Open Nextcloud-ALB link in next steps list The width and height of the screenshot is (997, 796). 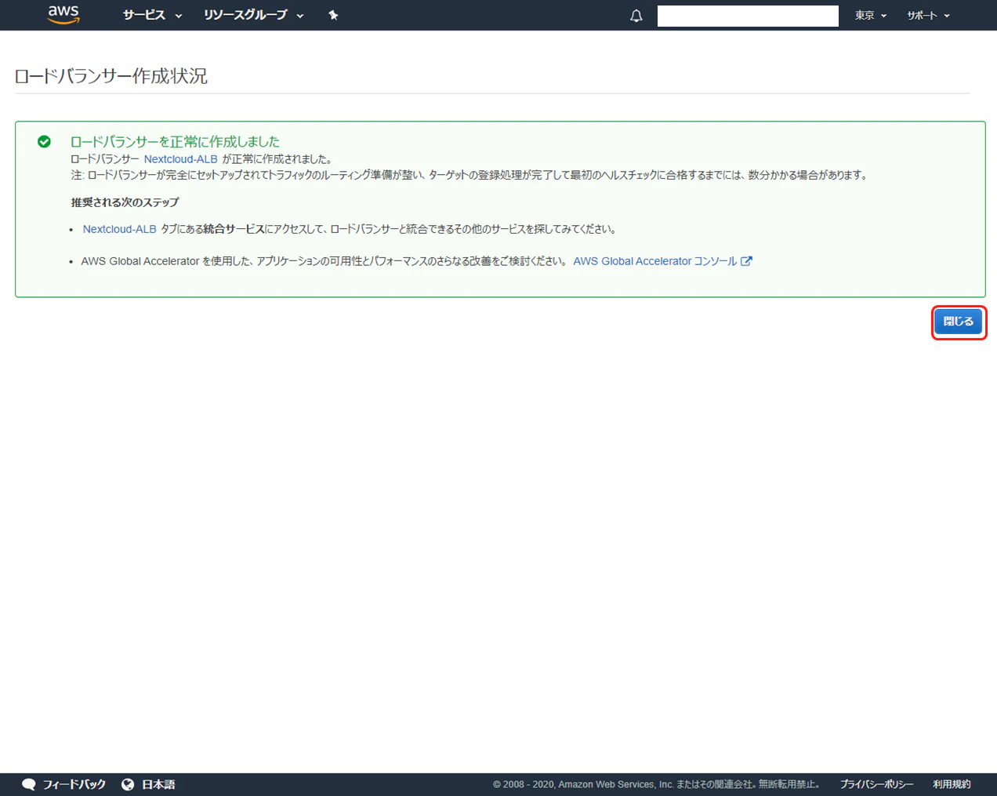point(119,229)
